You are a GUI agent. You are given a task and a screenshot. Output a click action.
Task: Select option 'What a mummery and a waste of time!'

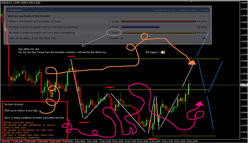pyautogui.click(x=35, y=21)
